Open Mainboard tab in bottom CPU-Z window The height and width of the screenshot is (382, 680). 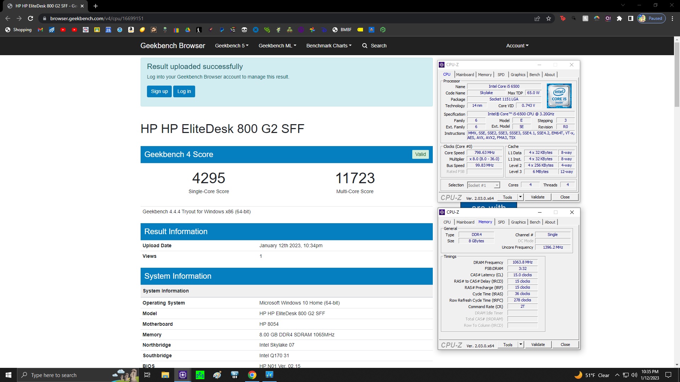(465, 222)
